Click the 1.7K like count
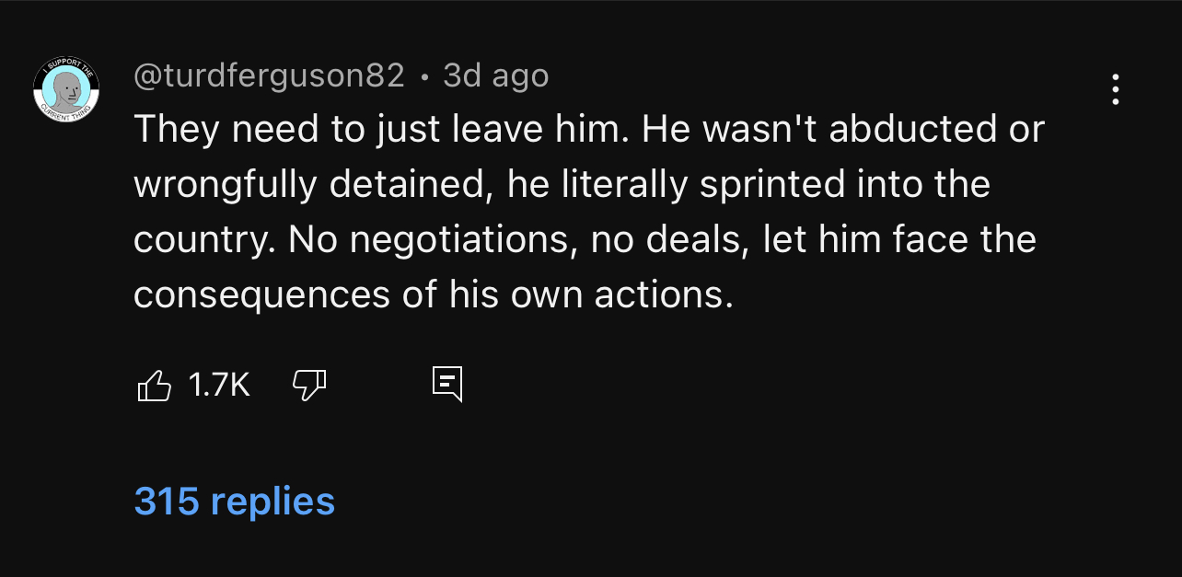 point(219,385)
